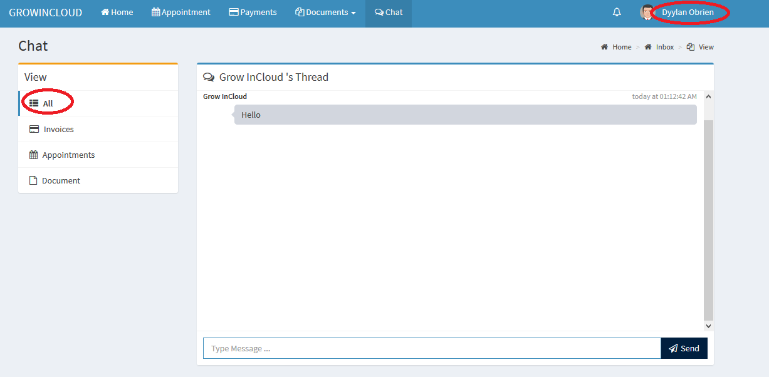Click the credit card icon beside Invoices
This screenshot has height=377, width=769.
point(34,130)
